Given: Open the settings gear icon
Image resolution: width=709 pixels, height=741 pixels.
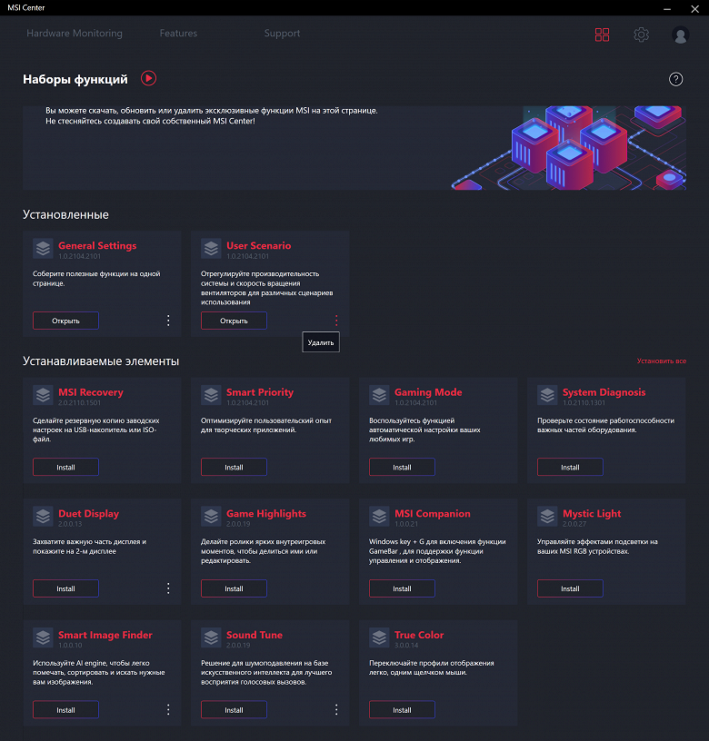Looking at the screenshot, I should click(641, 35).
